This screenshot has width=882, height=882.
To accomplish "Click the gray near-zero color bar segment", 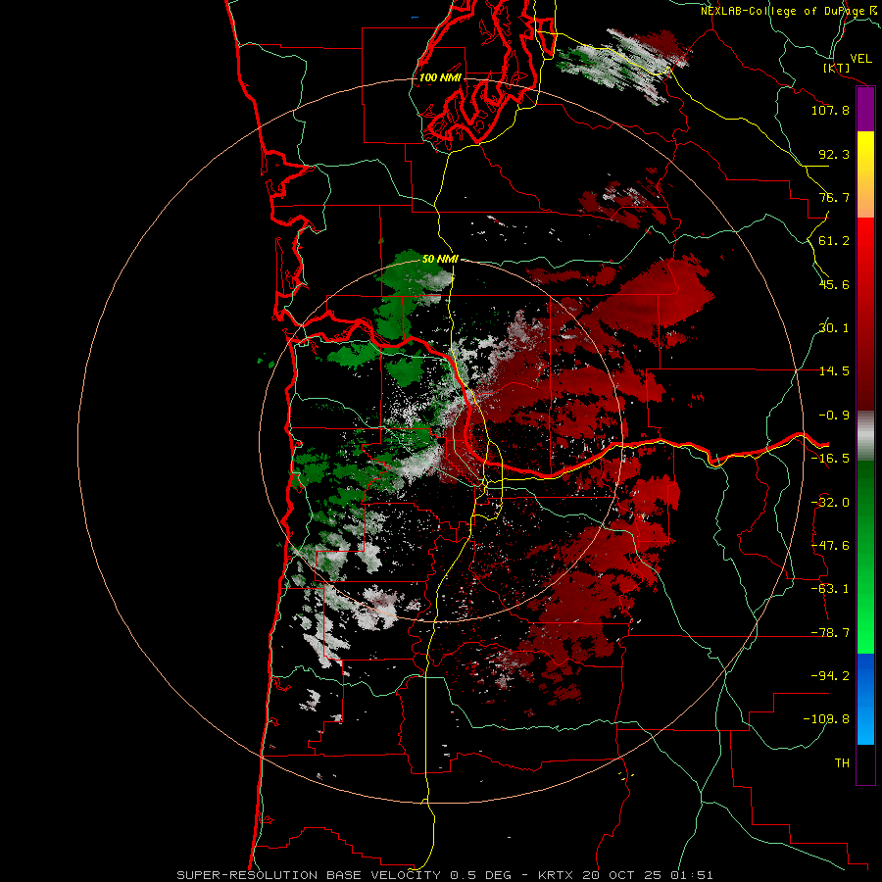I will pyautogui.click(x=865, y=436).
